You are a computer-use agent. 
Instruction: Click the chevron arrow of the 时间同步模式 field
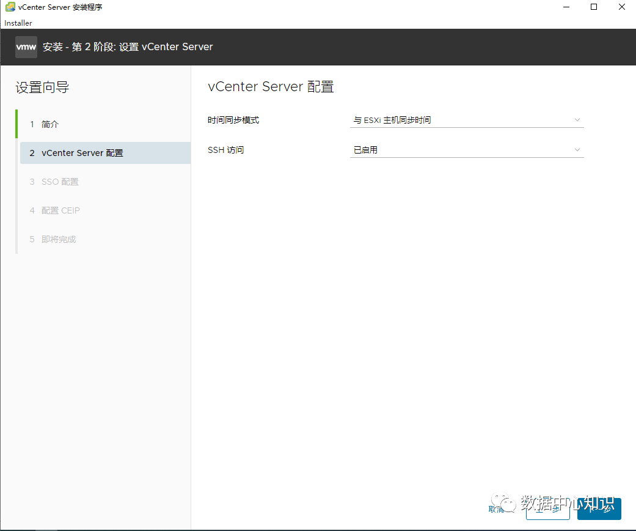pyautogui.click(x=577, y=121)
